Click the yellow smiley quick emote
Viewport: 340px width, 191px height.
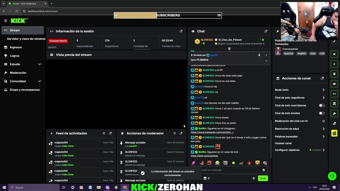[217, 163]
